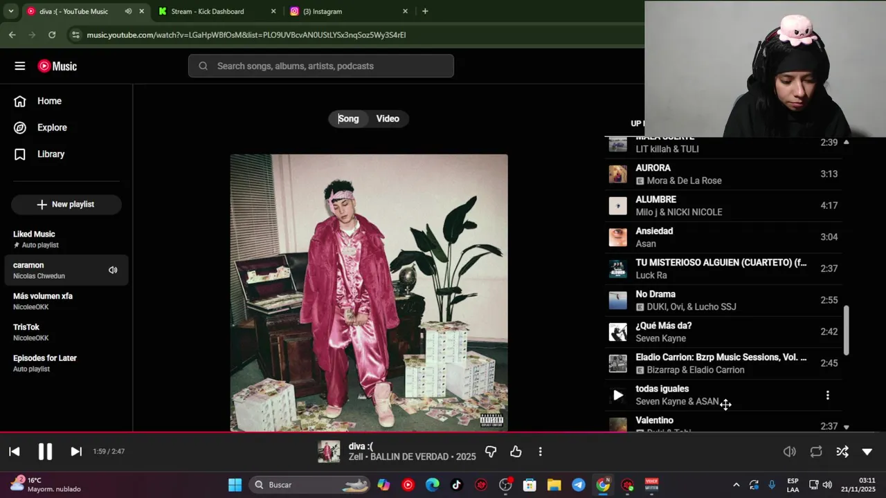This screenshot has height=498, width=886.
Task: Click speaker icon next to caramon playlist
Action: pyautogui.click(x=113, y=270)
